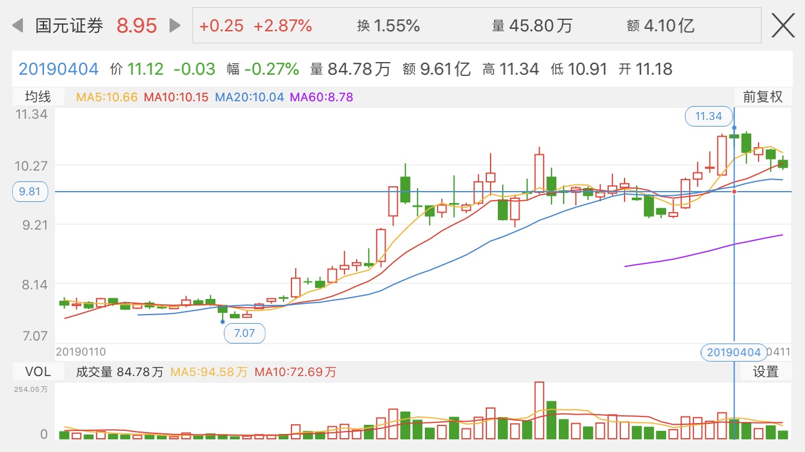Click the turnover rate 换 1.55%
805x452 pixels.
(388, 25)
